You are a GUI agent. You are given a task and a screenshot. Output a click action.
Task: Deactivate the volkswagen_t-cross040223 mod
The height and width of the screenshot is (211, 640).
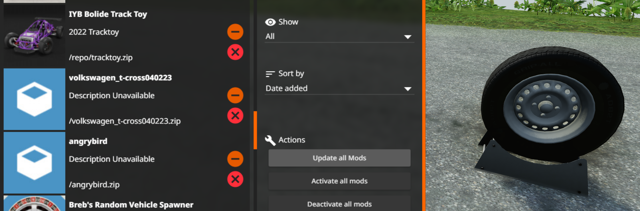tap(235, 95)
